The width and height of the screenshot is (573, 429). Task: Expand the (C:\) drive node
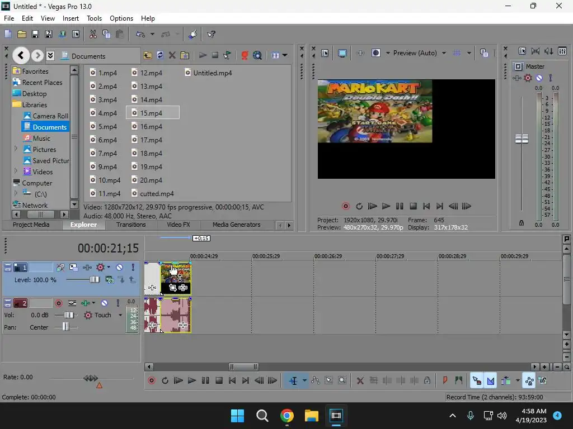16,193
